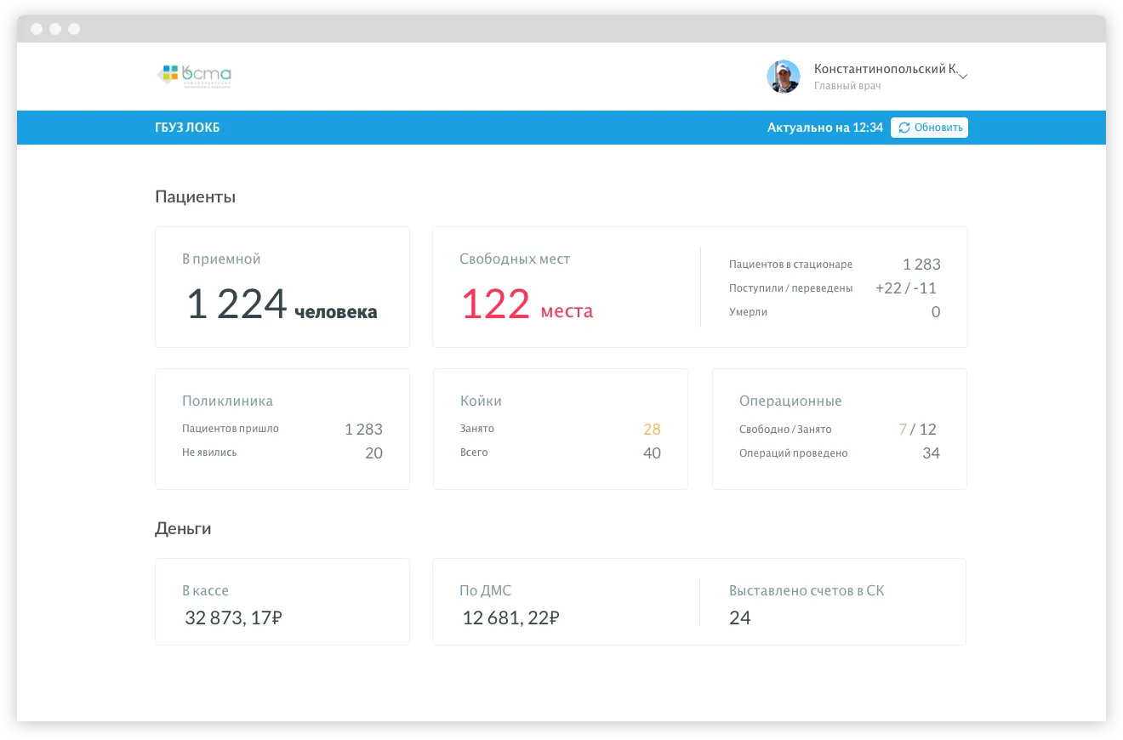Image resolution: width=1123 pixels, height=740 pixels.
Task: Click the refresh icon on the Обновить button
Action: coord(904,128)
